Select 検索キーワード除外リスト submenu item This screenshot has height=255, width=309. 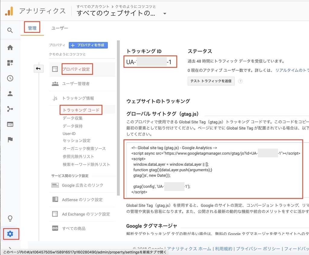(x=86, y=164)
